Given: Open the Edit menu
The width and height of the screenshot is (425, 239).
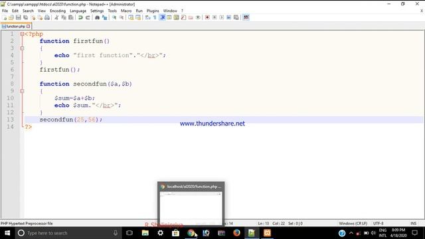Looking at the screenshot, I should [x=15, y=11].
